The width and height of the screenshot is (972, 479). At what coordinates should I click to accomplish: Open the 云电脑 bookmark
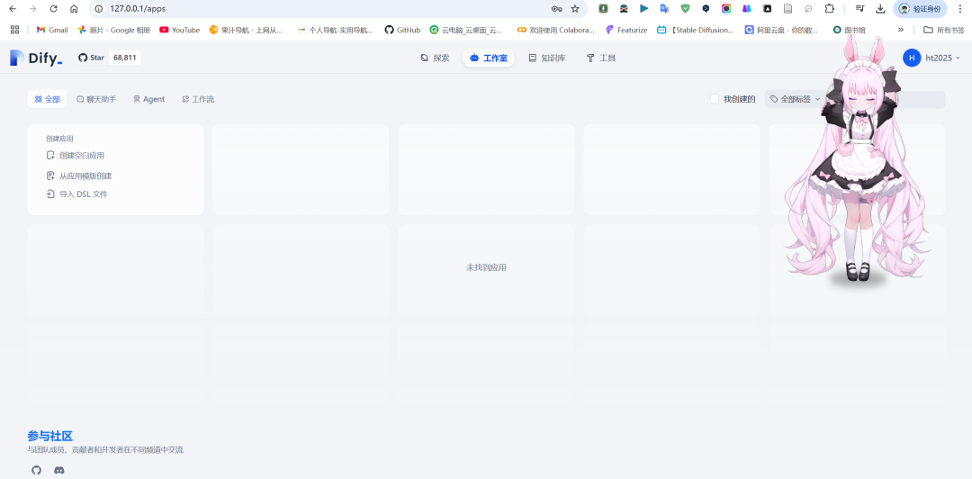coord(466,30)
